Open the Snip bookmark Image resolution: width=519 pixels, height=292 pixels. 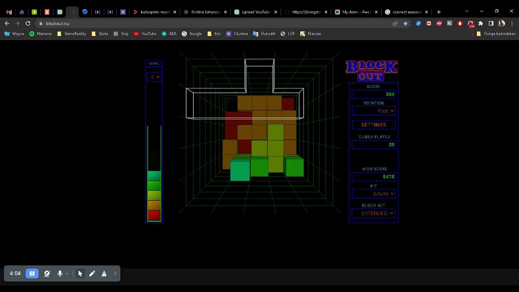point(121,34)
